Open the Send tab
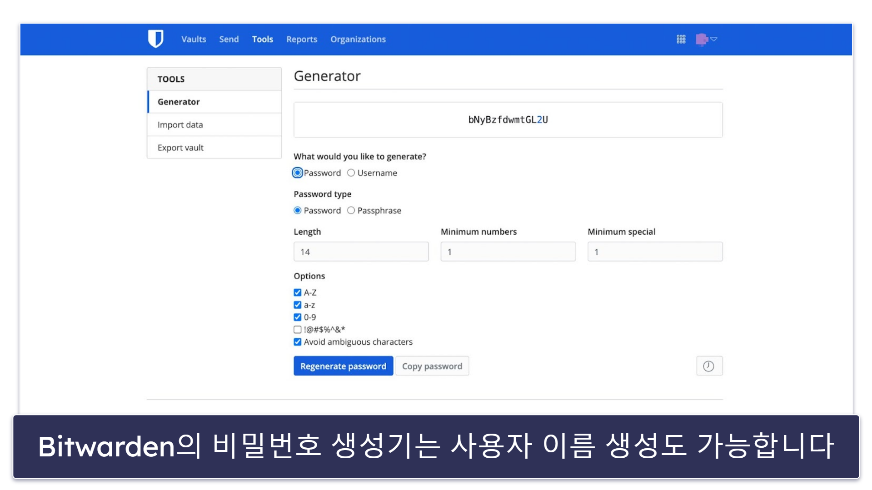Viewport: 872px width, 490px height. tap(229, 40)
